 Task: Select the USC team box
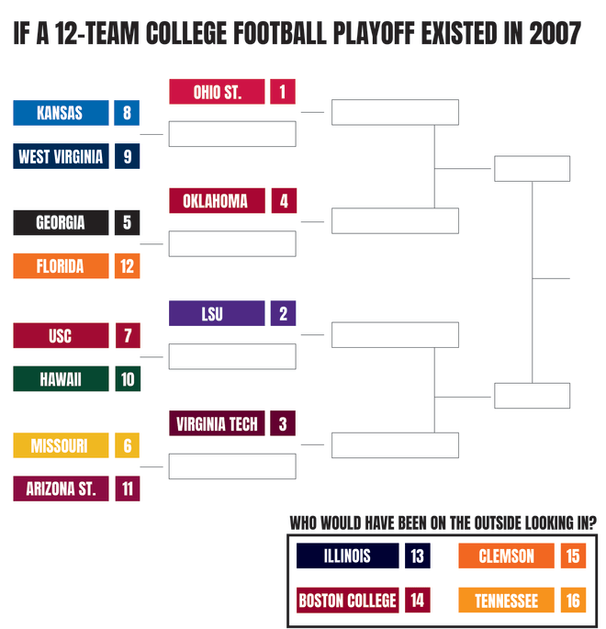pos(61,335)
